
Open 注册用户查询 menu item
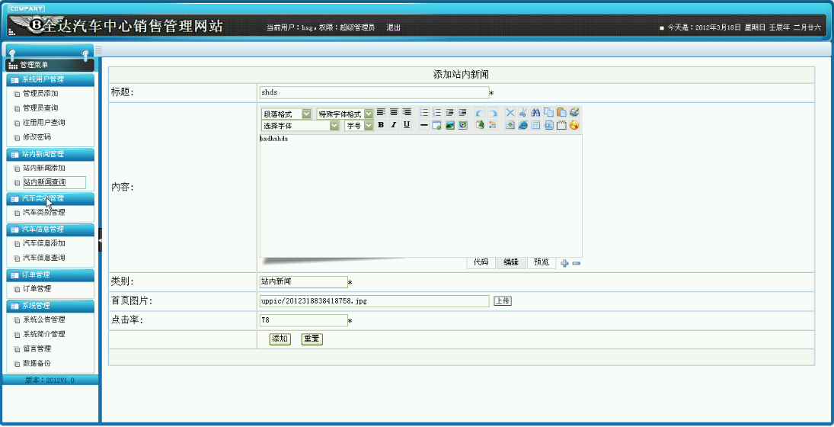[44, 123]
